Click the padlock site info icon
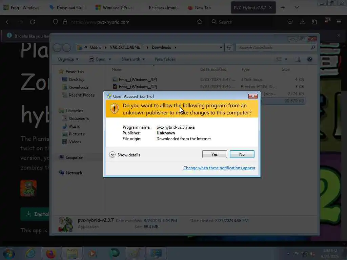The height and width of the screenshot is (260, 347). click(x=65, y=22)
